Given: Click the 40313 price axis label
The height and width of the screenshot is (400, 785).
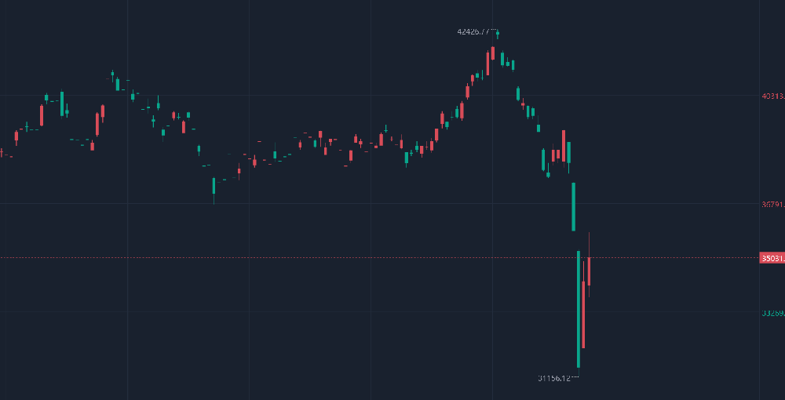Looking at the screenshot, I should point(772,96).
